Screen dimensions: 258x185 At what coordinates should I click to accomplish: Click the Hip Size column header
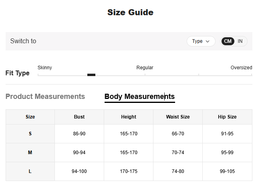(227, 117)
